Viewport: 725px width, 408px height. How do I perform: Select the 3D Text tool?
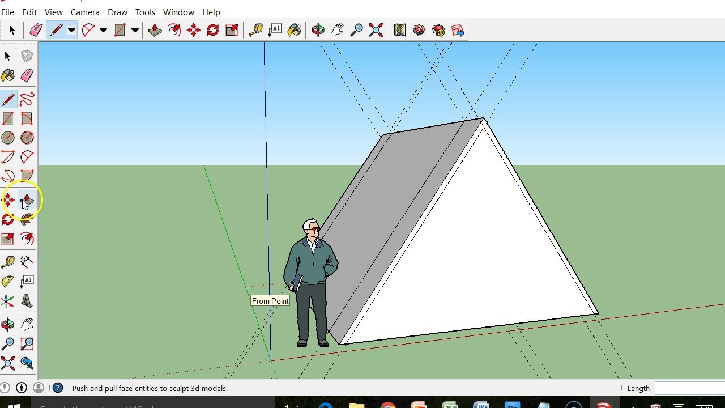(x=27, y=301)
